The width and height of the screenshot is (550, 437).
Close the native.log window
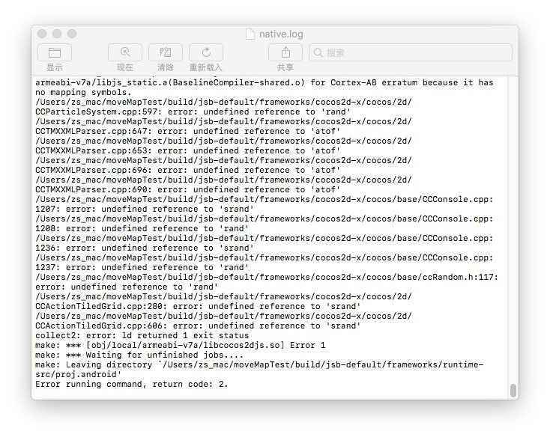point(42,34)
